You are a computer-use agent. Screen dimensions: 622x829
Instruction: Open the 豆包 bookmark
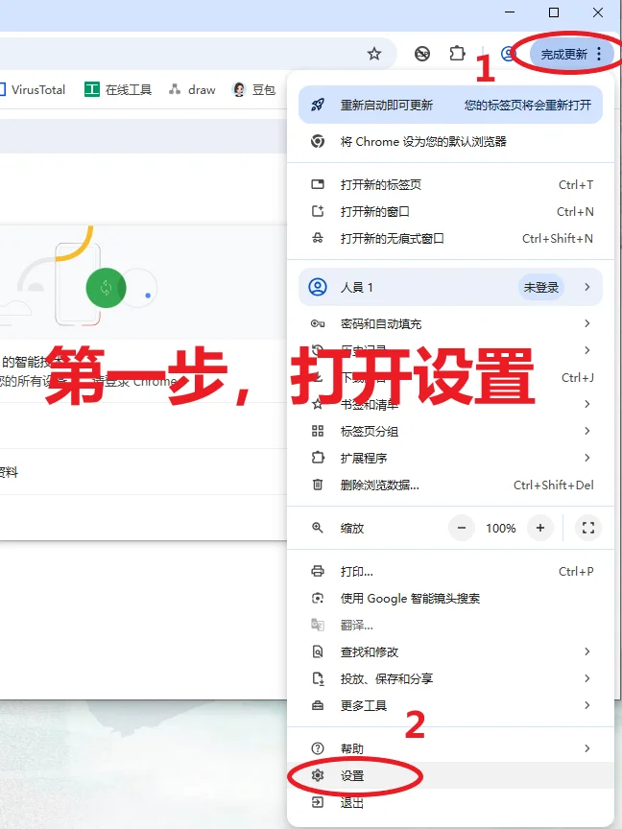pyautogui.click(x=253, y=90)
